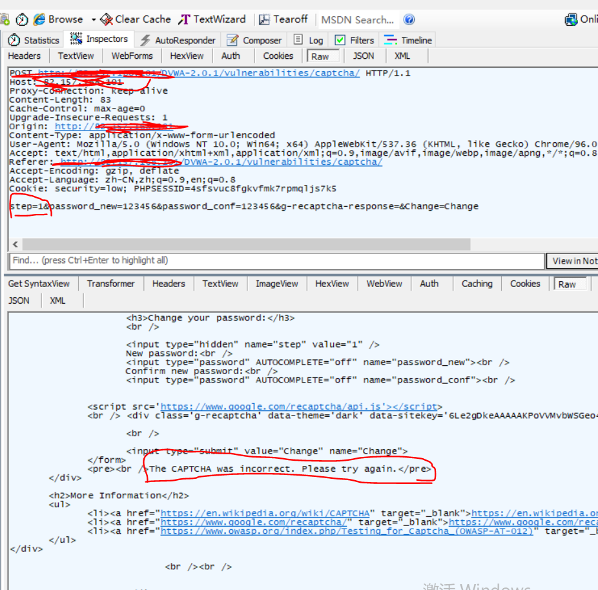598x590 pixels.
Task: Select request Cookies inspector tab
Action: 278,56
